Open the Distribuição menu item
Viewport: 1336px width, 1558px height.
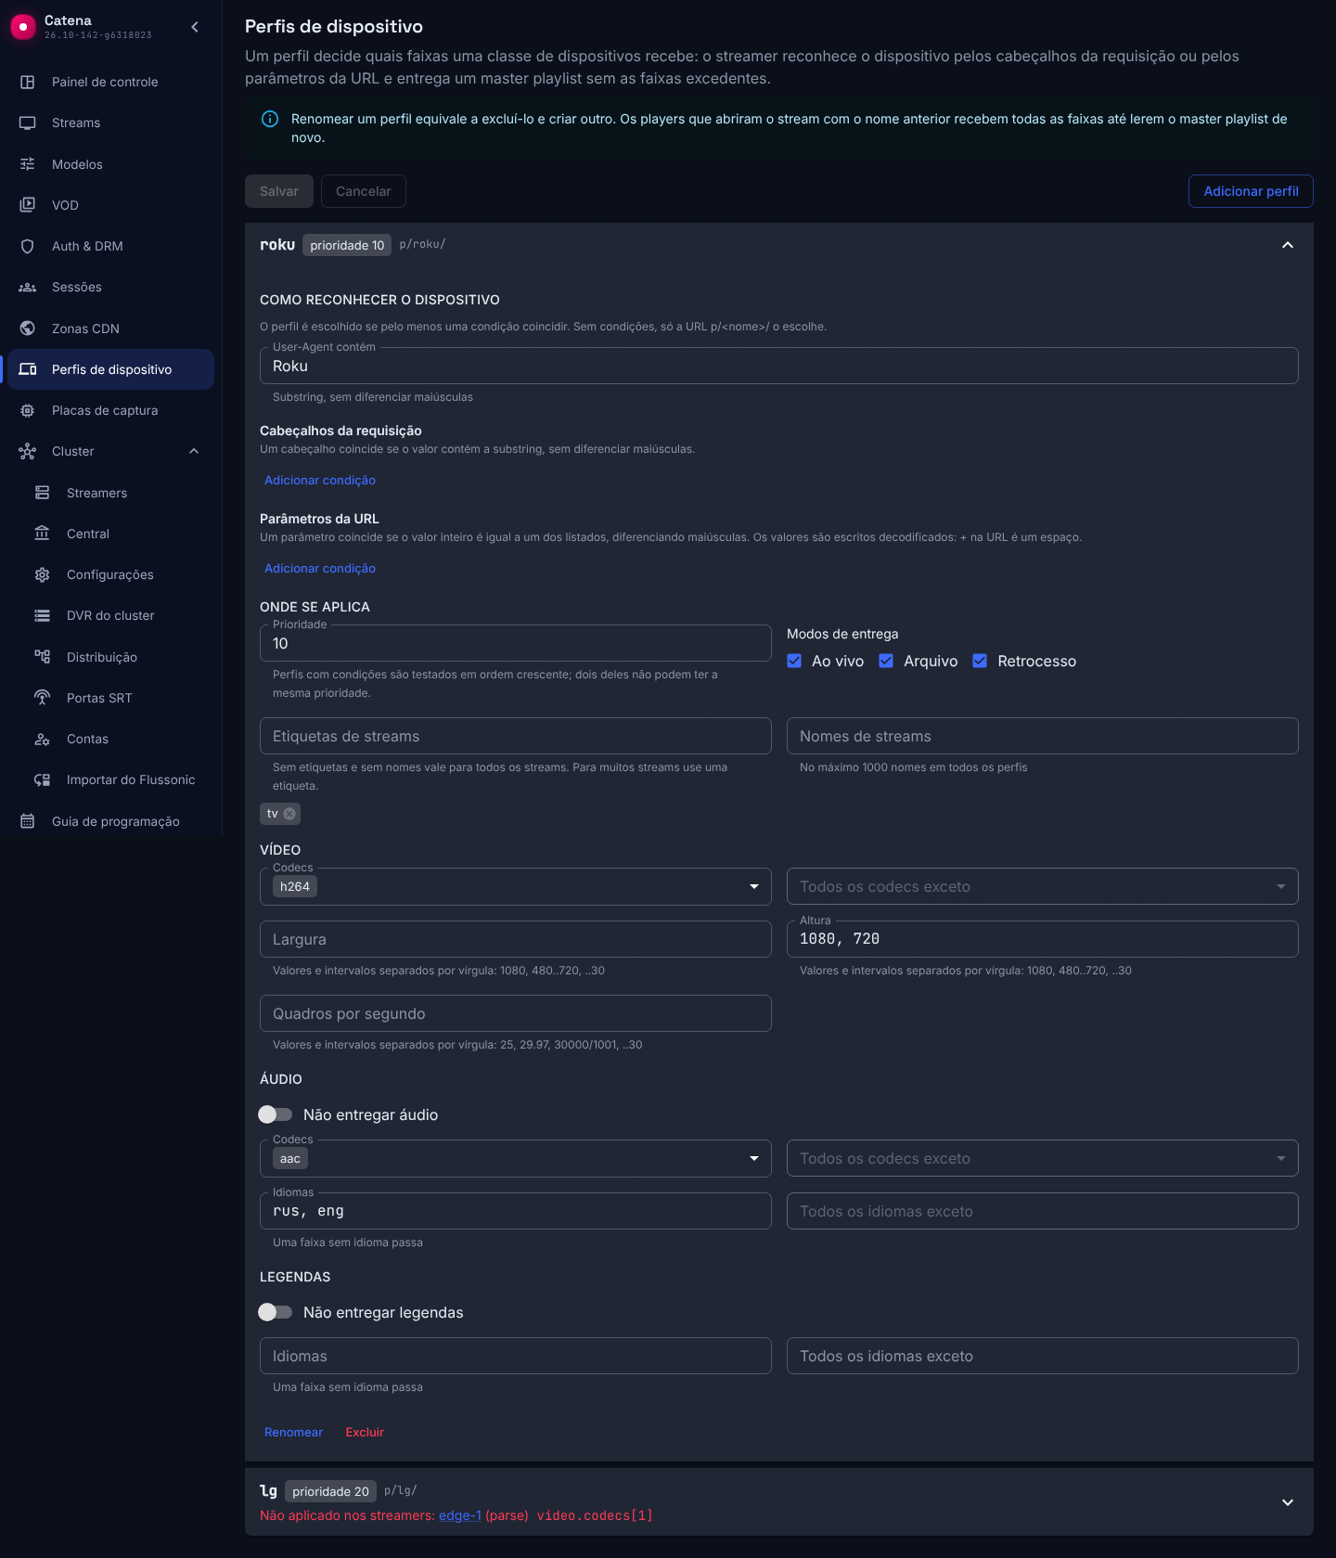click(111, 657)
